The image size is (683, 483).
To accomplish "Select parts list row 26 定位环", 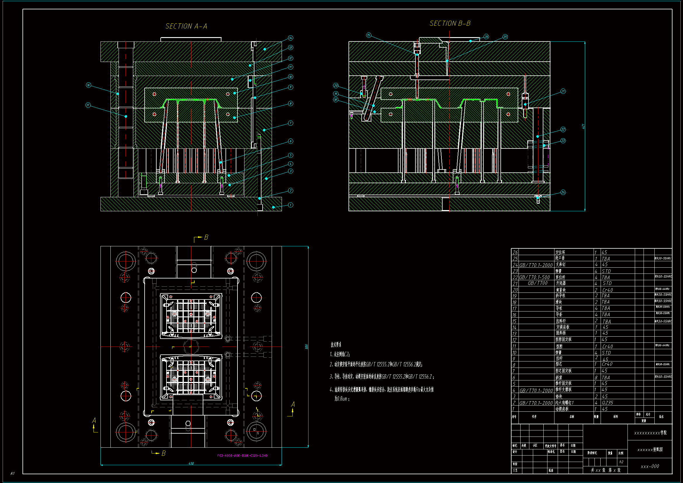I will pos(560,252).
